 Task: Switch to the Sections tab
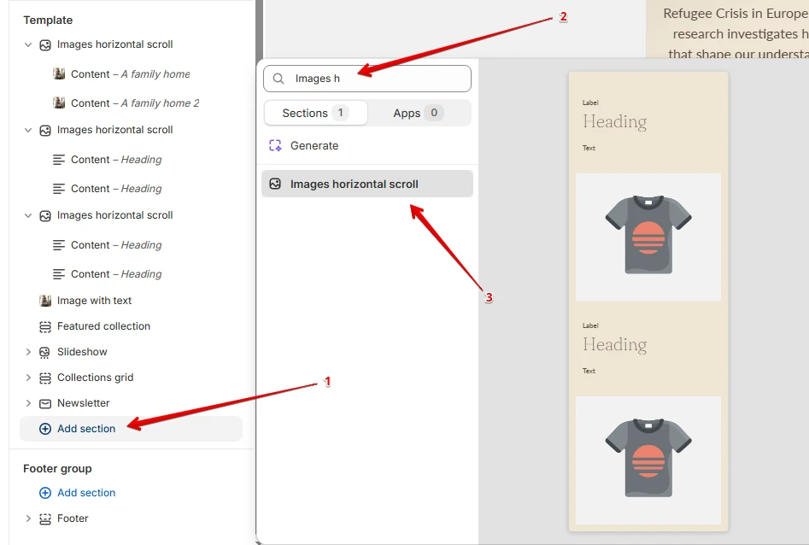point(316,113)
